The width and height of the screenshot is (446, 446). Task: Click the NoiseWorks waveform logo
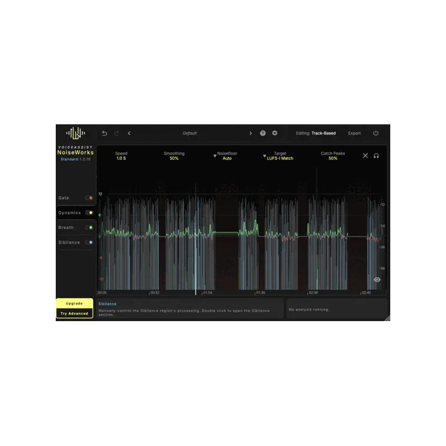75,133
